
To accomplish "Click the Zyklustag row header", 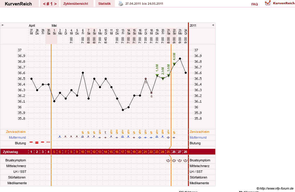I will [10, 152].
